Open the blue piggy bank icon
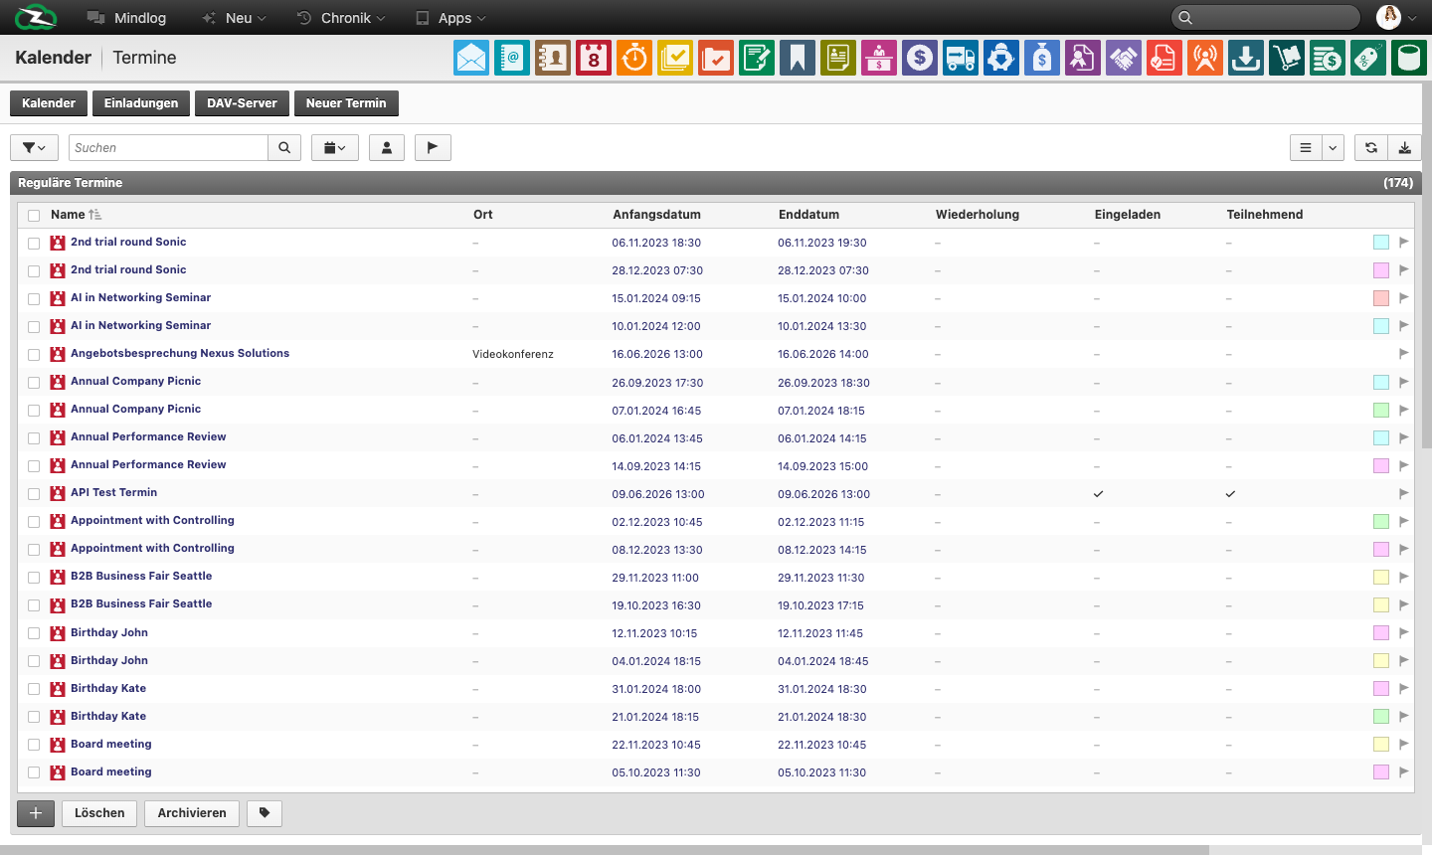Image resolution: width=1432 pixels, height=855 pixels. (x=1001, y=58)
